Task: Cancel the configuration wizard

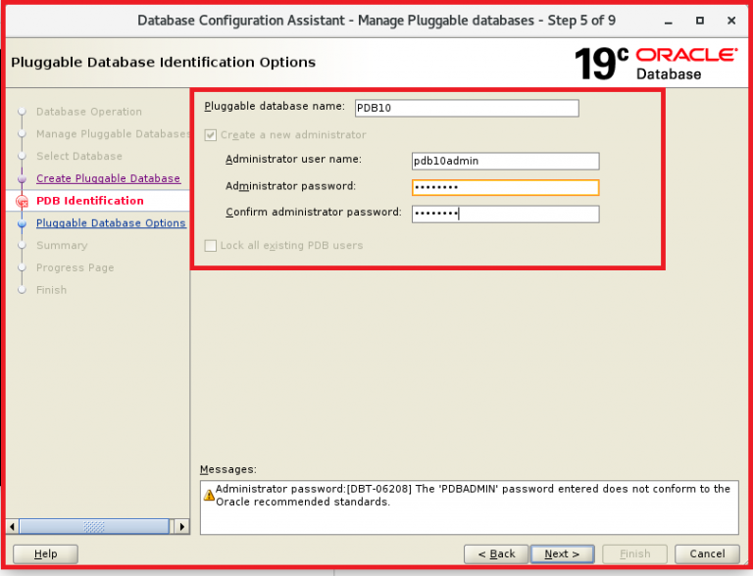Action: click(x=707, y=553)
